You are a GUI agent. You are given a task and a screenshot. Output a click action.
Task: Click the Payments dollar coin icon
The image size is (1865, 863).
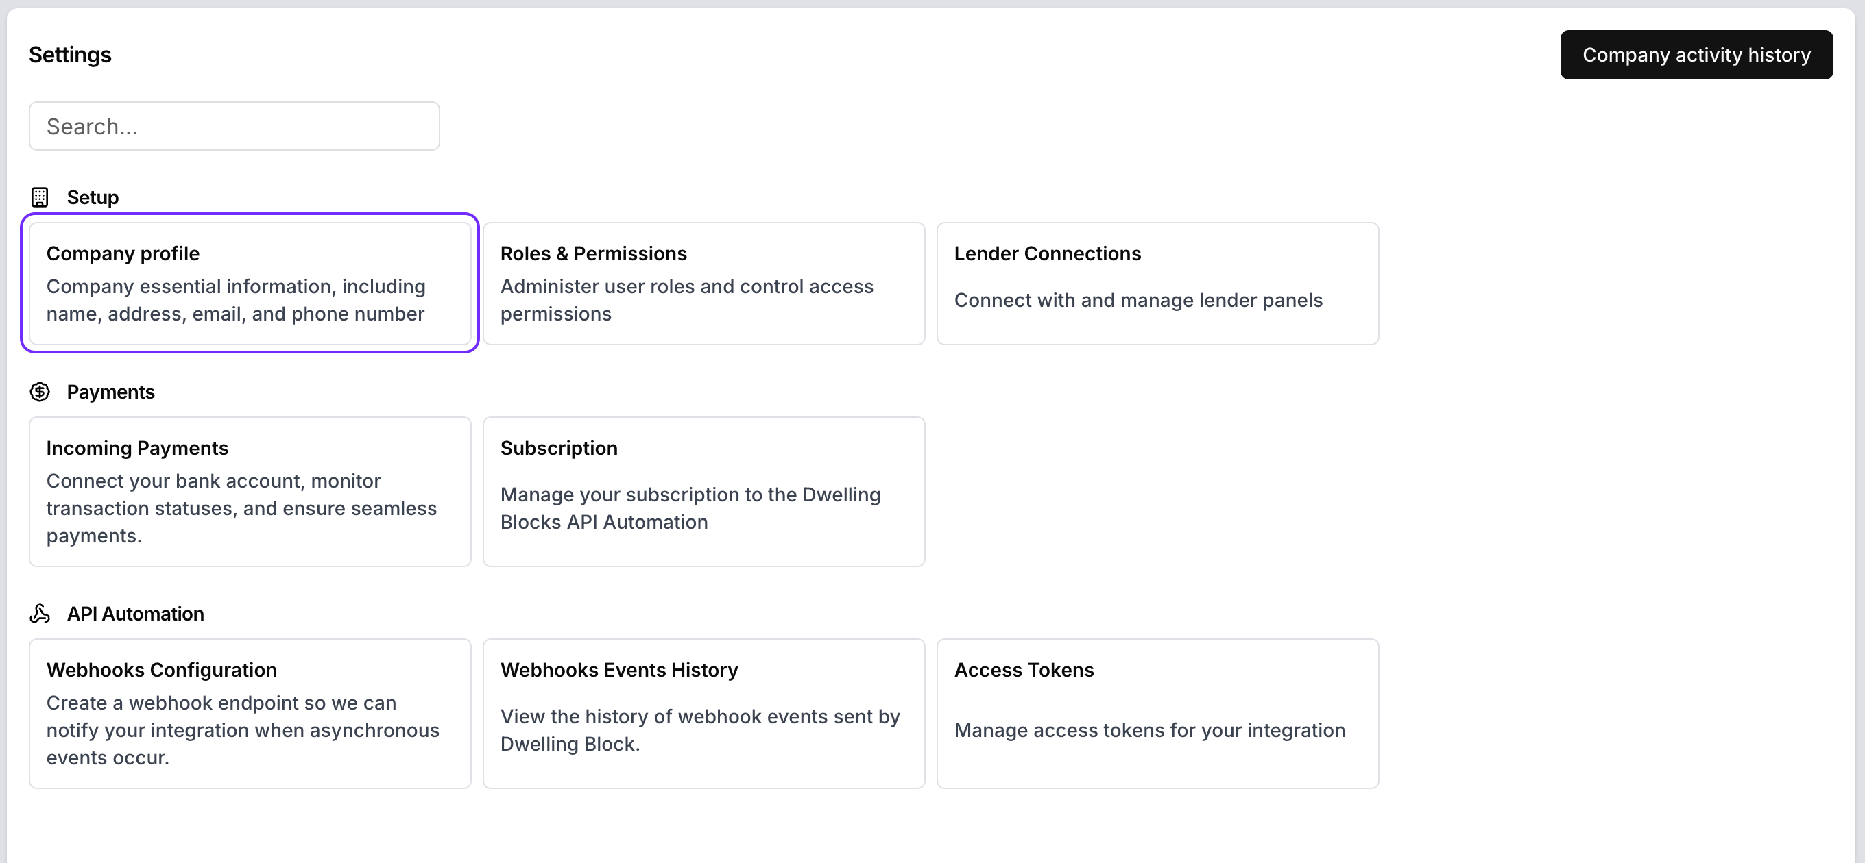pyautogui.click(x=40, y=391)
